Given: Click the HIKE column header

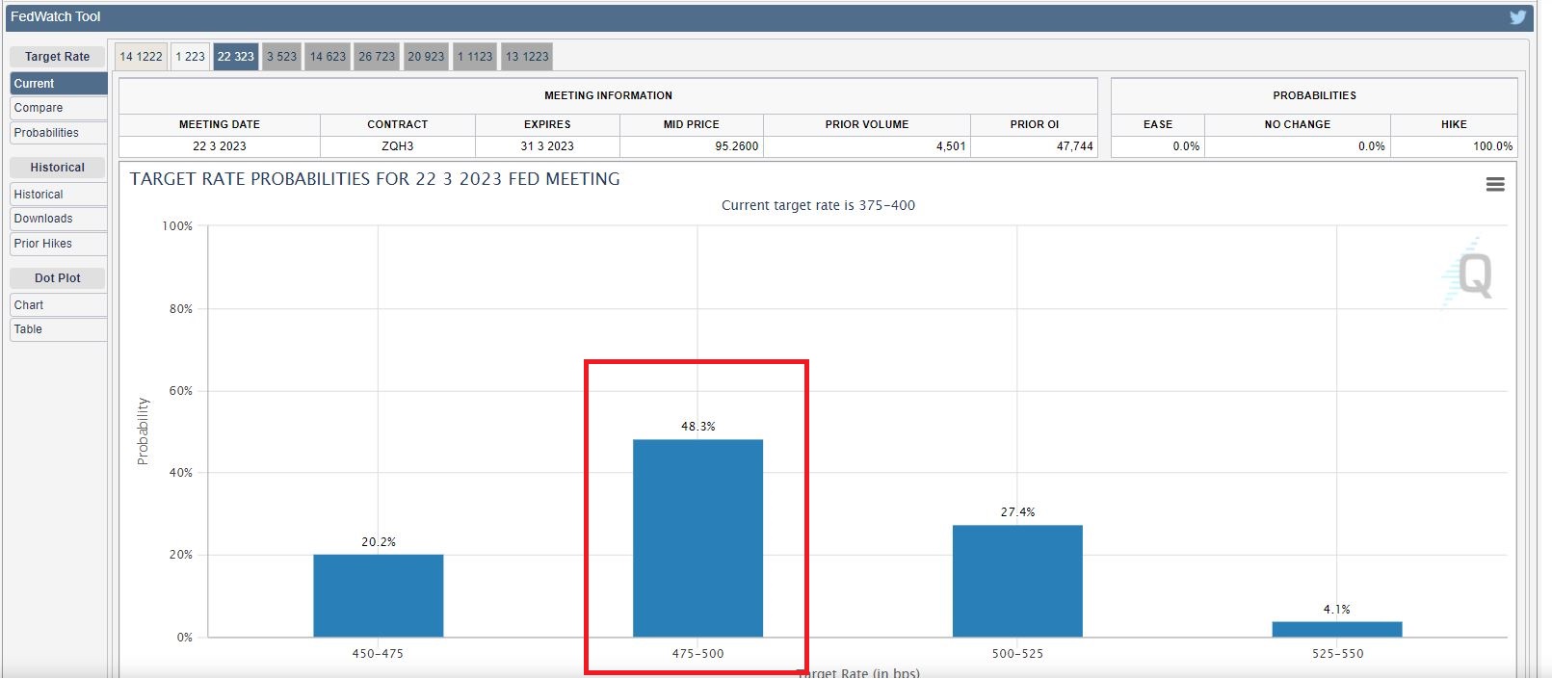Looking at the screenshot, I should [x=1454, y=124].
